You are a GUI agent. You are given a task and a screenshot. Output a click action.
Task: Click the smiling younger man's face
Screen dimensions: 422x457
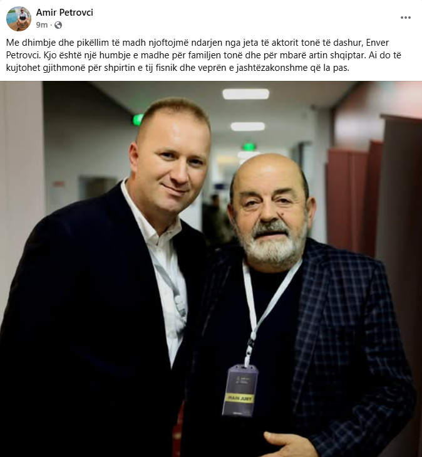tap(172, 163)
